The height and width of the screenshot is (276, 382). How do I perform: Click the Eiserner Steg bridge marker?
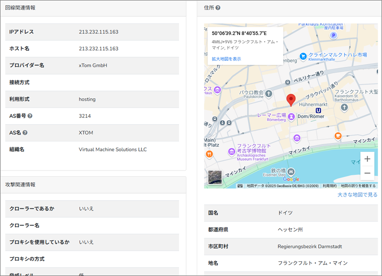tap(291, 172)
